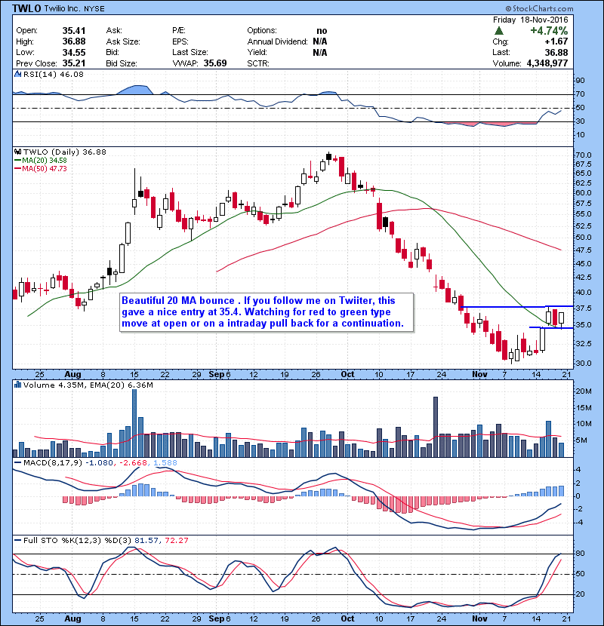Select the Open price value 35.41
Image resolution: width=604 pixels, height=626 pixels.
coord(74,31)
